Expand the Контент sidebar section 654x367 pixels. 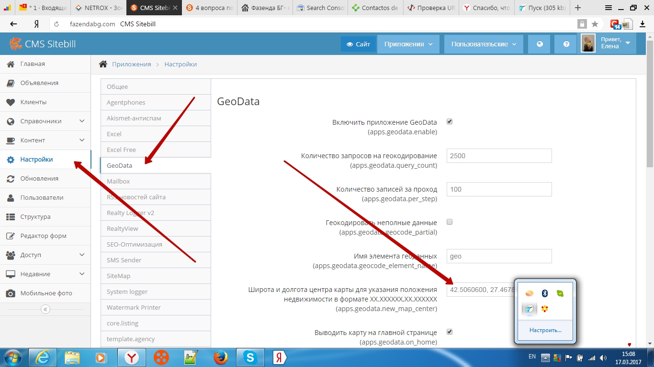45,140
